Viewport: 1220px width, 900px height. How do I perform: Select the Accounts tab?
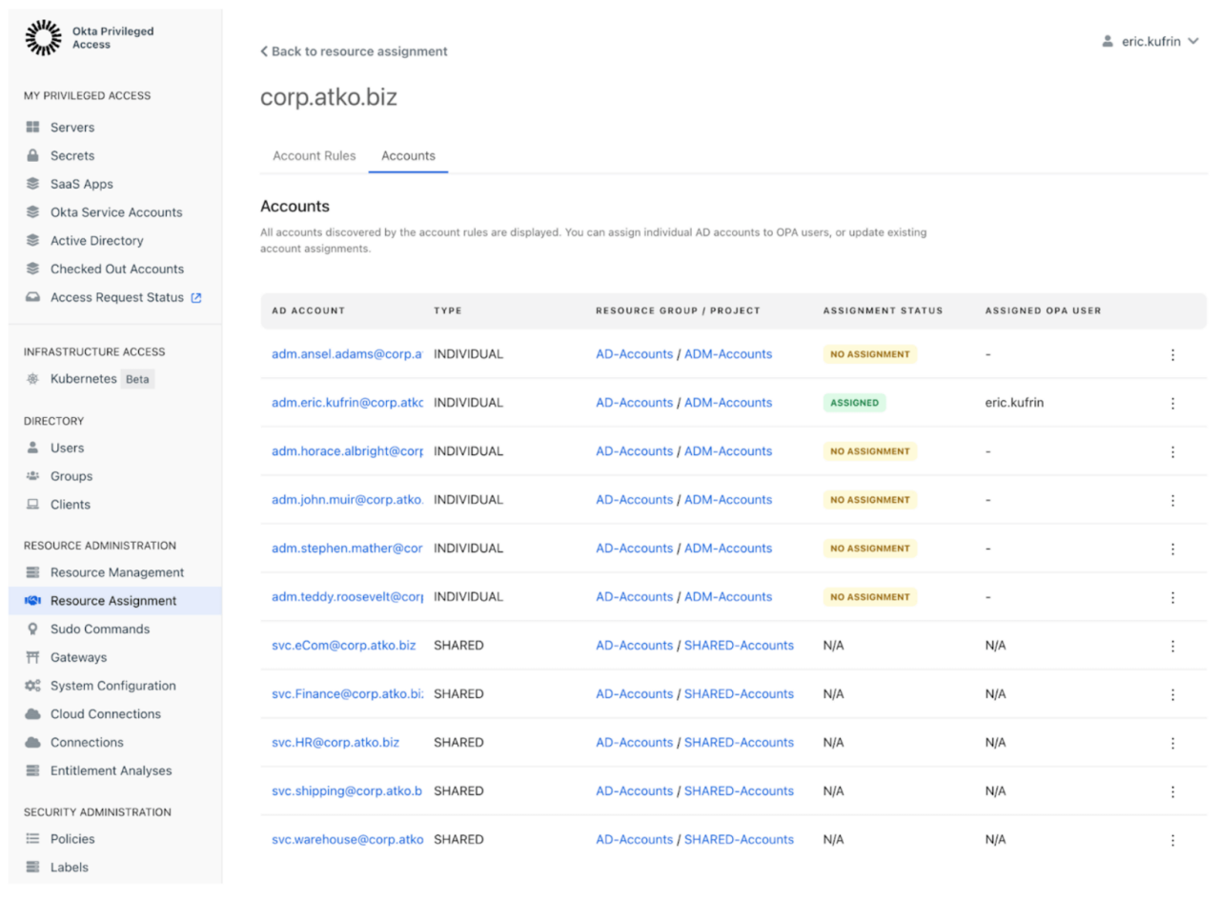408,155
